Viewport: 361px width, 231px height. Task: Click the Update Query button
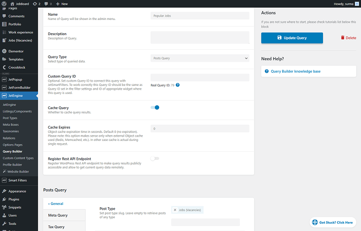(292, 38)
